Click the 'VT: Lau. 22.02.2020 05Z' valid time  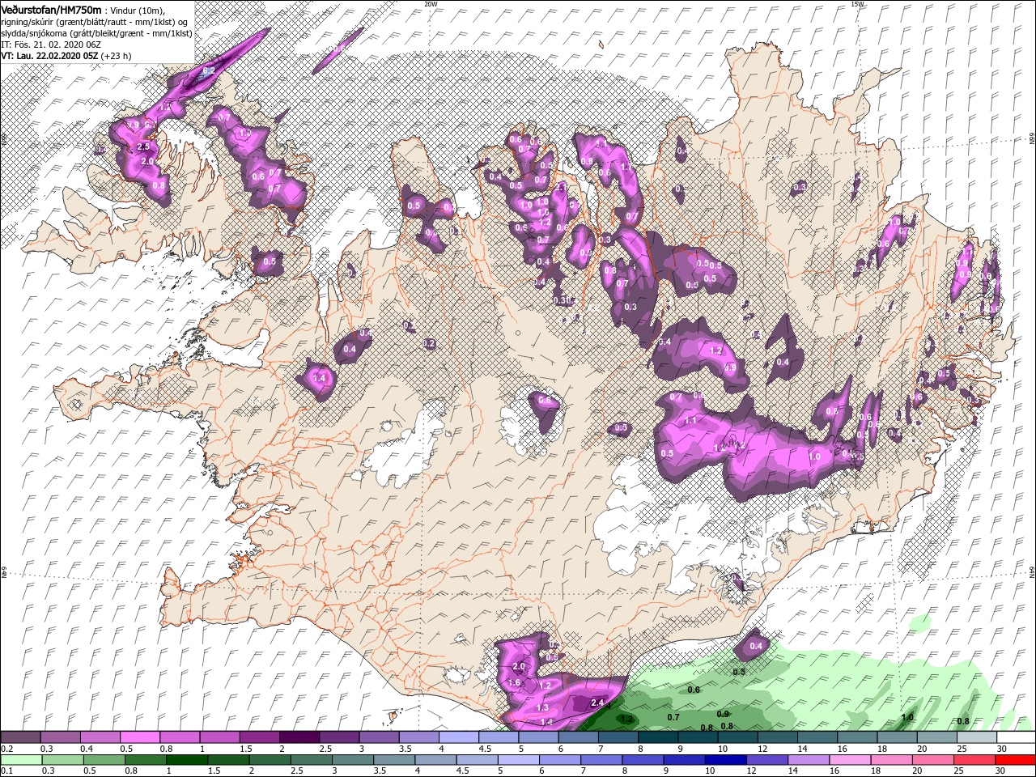click(x=49, y=56)
